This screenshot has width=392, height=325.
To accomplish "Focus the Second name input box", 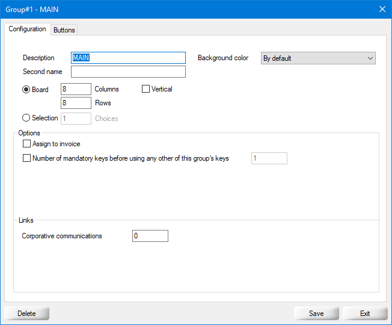I will coord(128,72).
